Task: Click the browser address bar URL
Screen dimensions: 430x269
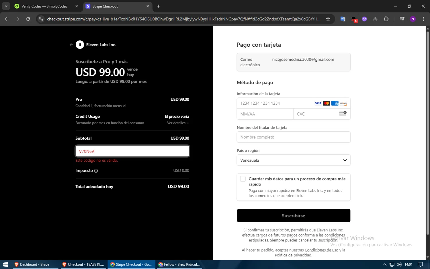Action: (183, 19)
